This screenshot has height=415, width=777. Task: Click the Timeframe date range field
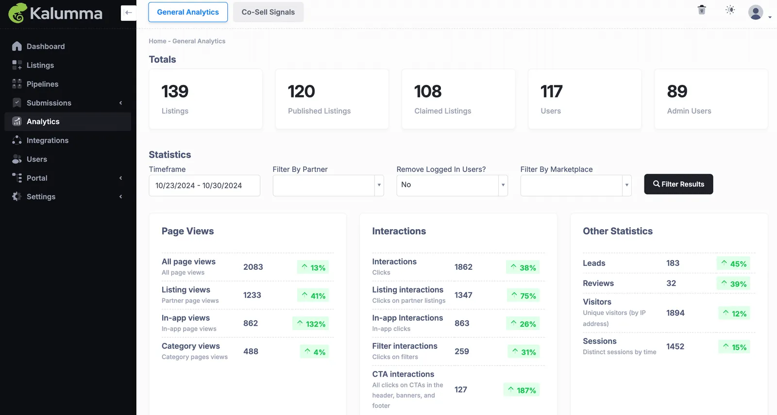tap(204, 185)
